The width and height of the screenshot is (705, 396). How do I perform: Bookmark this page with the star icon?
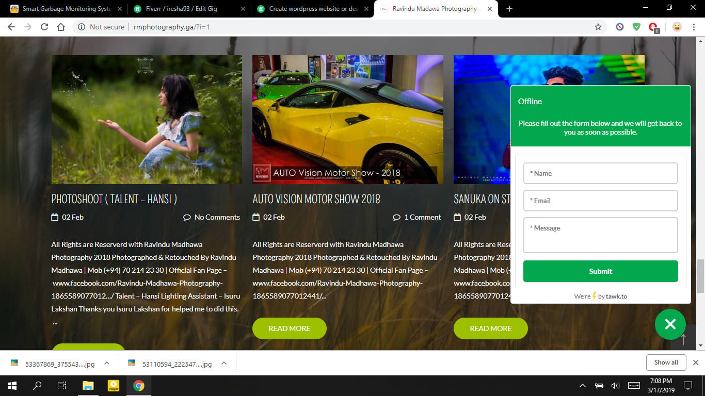point(598,27)
